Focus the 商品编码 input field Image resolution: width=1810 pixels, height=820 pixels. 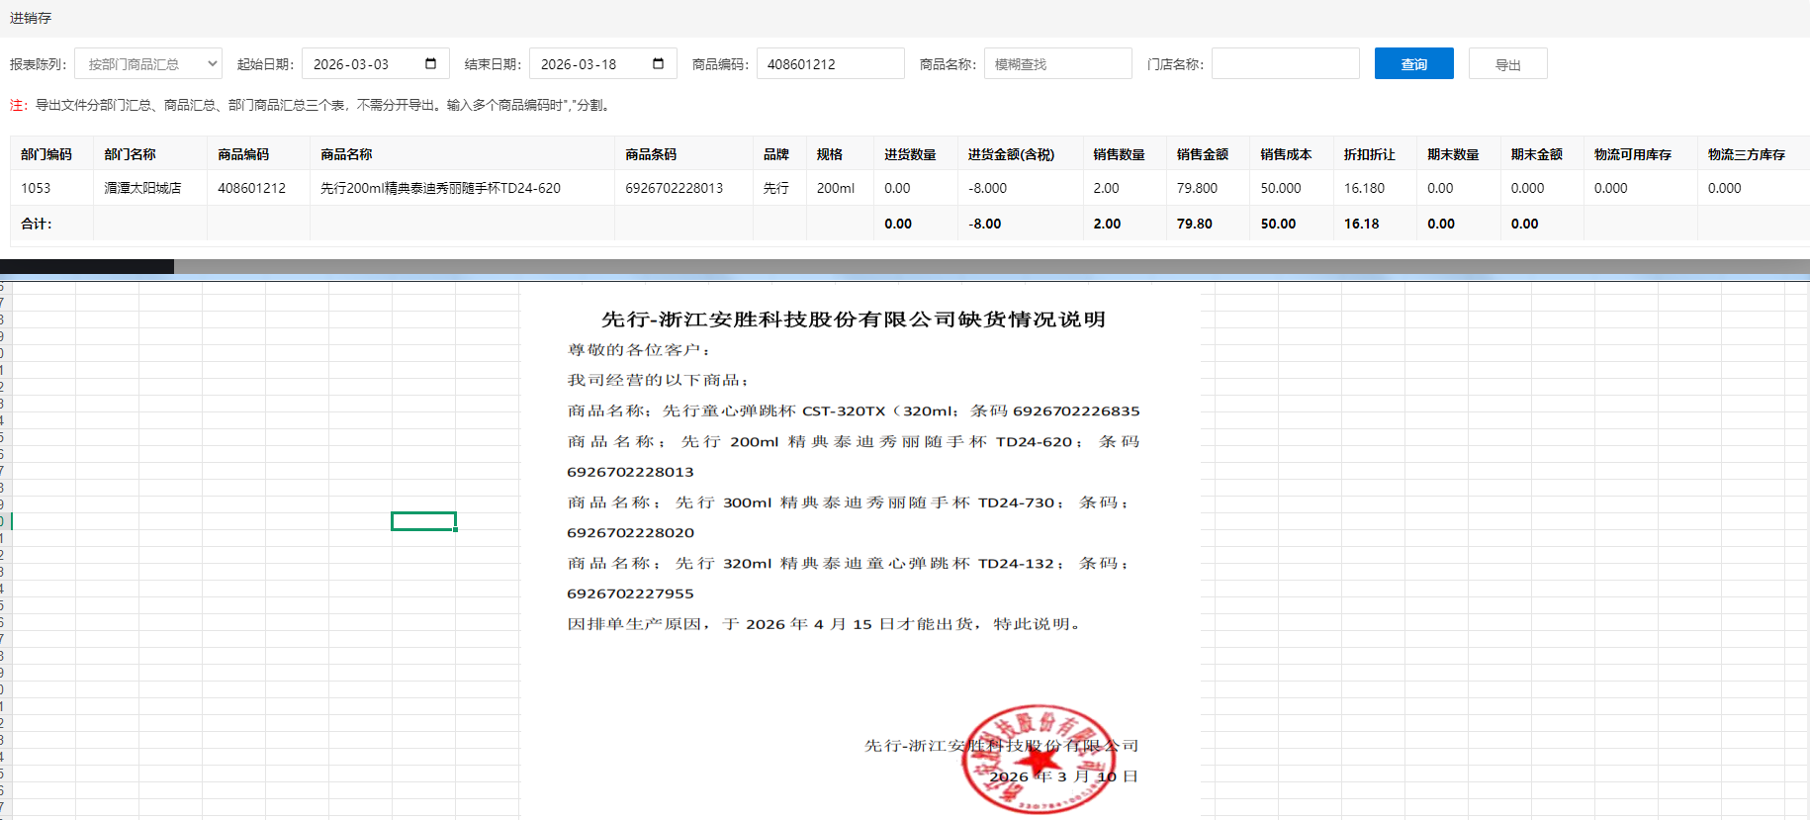coord(829,63)
